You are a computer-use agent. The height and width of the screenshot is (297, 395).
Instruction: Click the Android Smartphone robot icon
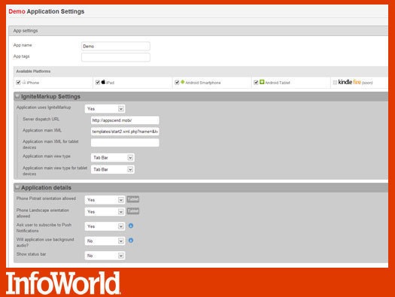click(x=183, y=82)
